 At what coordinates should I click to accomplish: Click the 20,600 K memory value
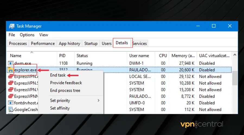click(x=187, y=70)
